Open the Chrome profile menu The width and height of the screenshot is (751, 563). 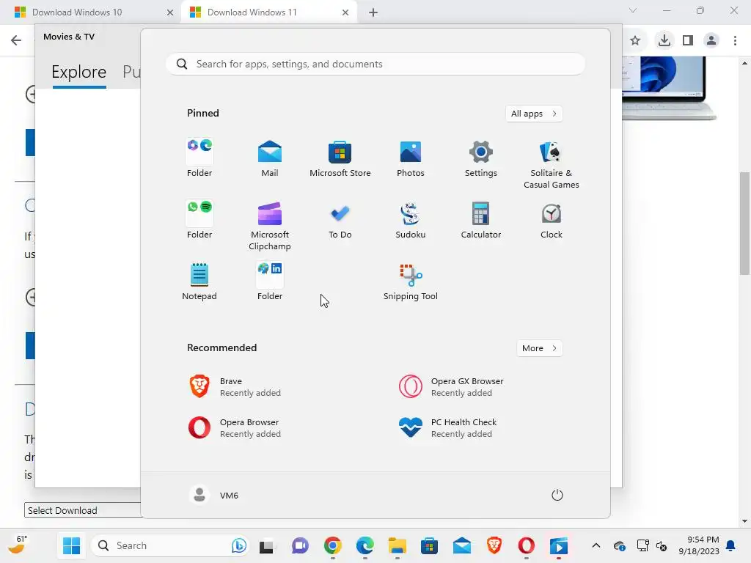pos(711,40)
